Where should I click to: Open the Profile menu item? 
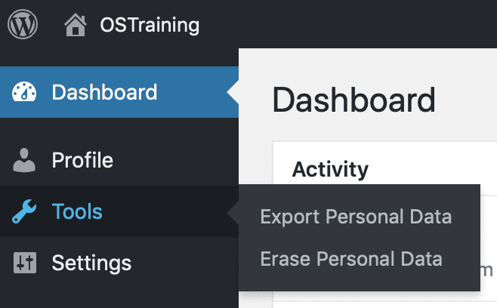(x=82, y=160)
